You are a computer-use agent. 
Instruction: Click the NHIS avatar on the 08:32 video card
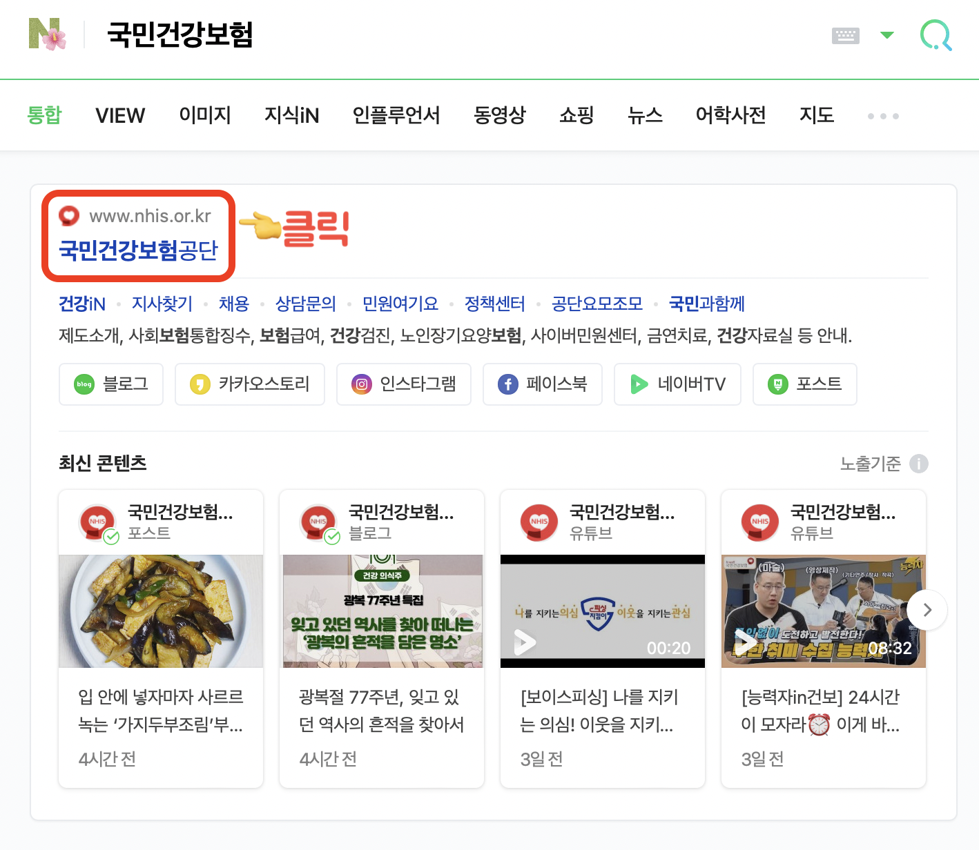(760, 522)
